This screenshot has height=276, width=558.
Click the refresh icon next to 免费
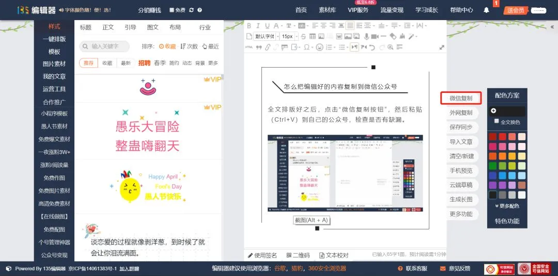[x=192, y=10]
